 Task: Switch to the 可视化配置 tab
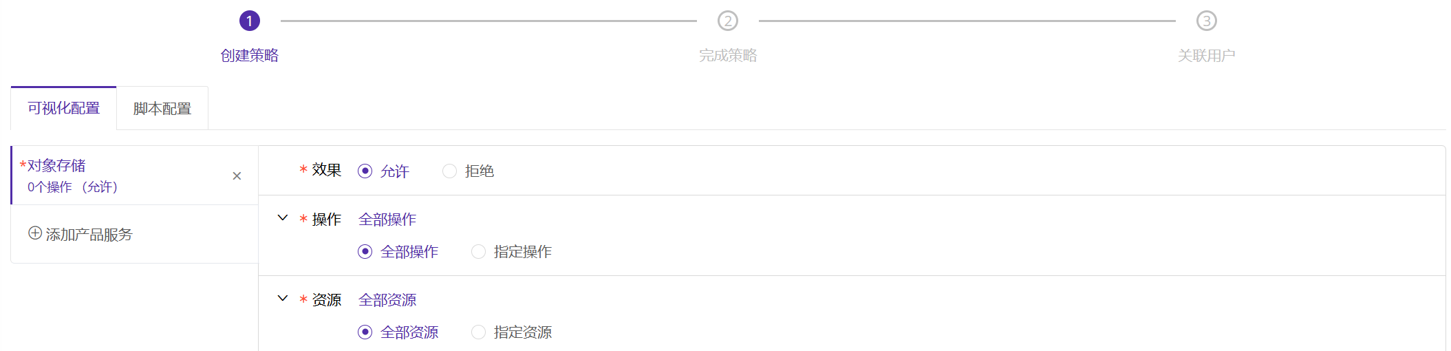(x=63, y=109)
